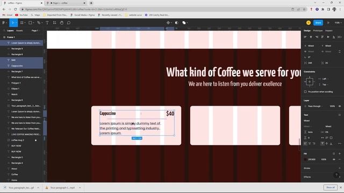Click the Create component icon
This screenshot has width=344, height=193.
click(168, 23)
